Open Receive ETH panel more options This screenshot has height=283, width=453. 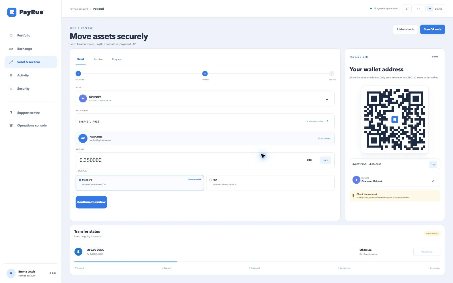pyautogui.click(x=435, y=57)
